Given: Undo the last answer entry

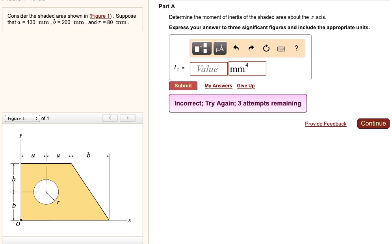Looking at the screenshot, I should coord(236,48).
